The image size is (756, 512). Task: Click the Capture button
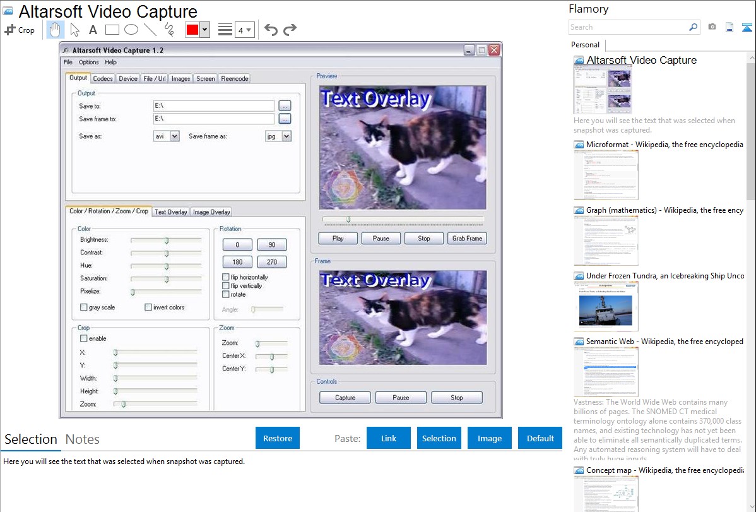click(x=345, y=398)
